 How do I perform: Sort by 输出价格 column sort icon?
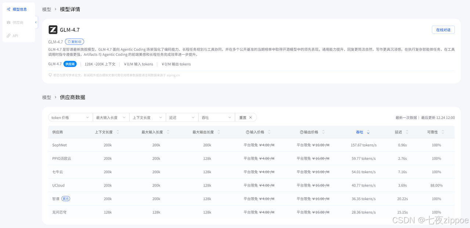(x=323, y=132)
